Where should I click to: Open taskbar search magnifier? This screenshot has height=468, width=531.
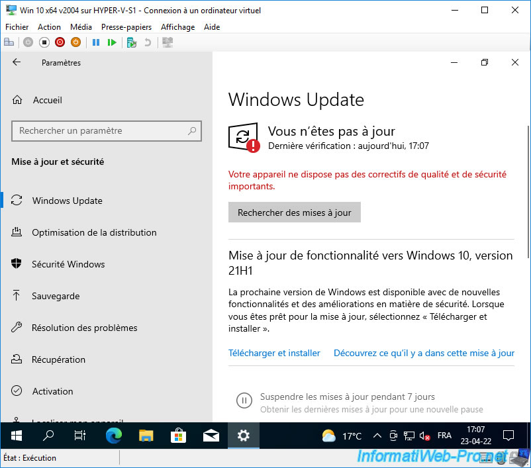[48, 436]
